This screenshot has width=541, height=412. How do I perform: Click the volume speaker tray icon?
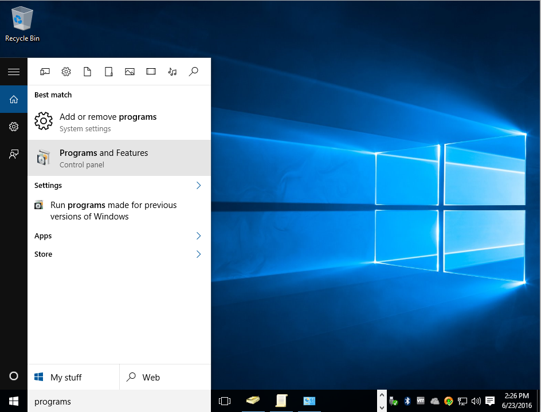click(476, 401)
